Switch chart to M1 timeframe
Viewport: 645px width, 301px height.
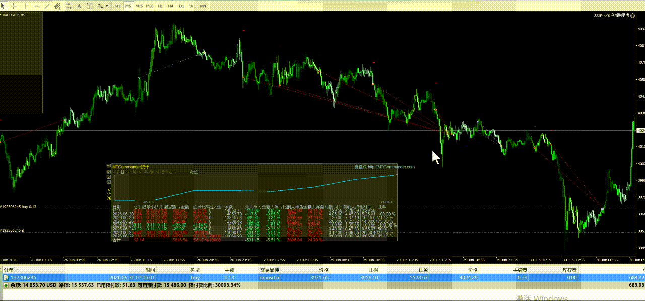click(x=117, y=6)
